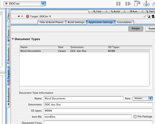Go forward with the right arrow
Viewport: 155px width, 124px height.
pos(22,16)
